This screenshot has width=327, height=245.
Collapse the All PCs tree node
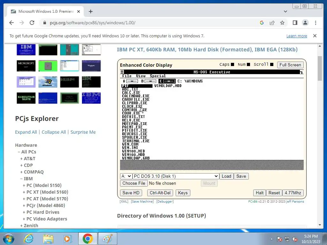pyautogui.click(x=19, y=152)
